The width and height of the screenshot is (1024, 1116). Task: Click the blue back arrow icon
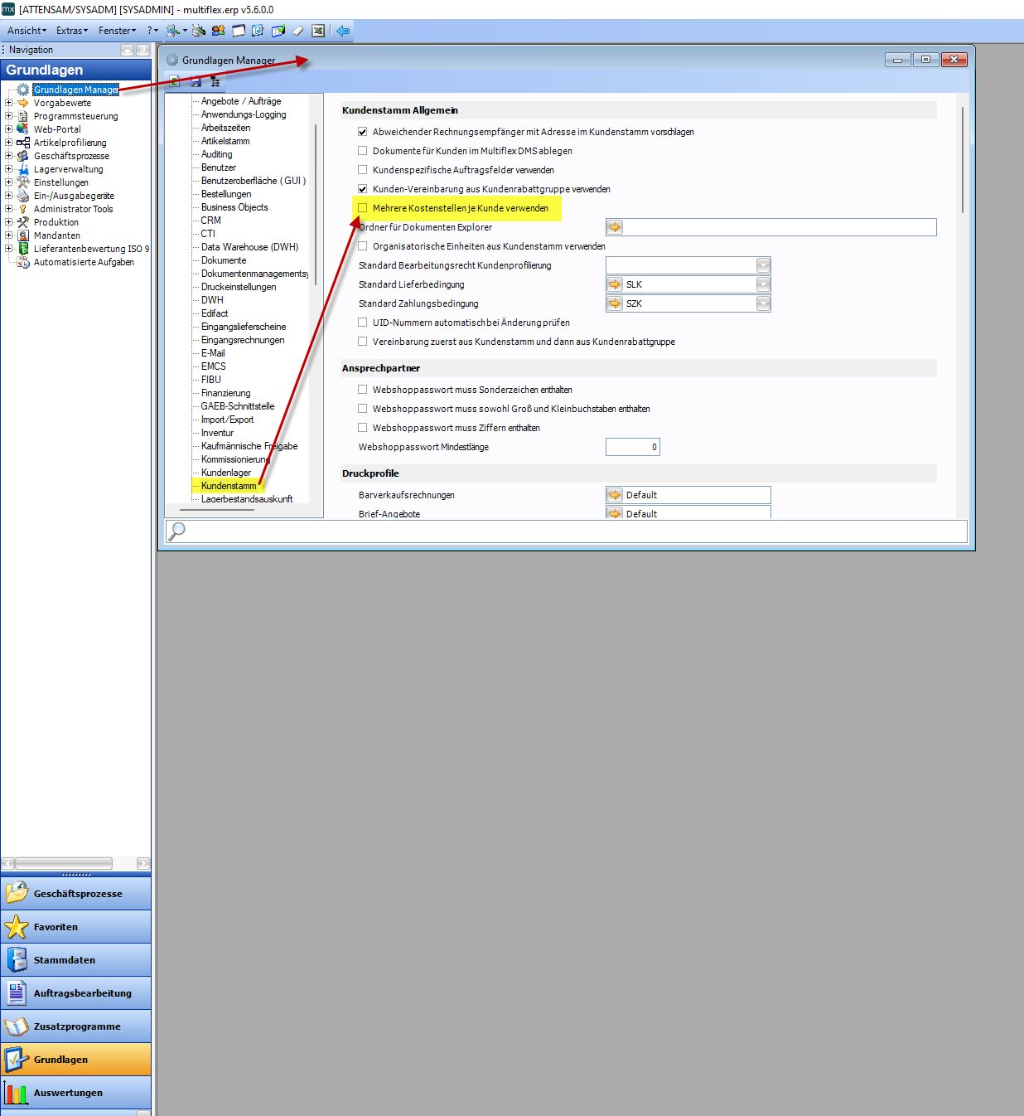[x=343, y=31]
